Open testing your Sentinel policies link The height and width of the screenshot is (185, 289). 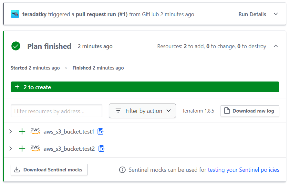tap(243, 170)
